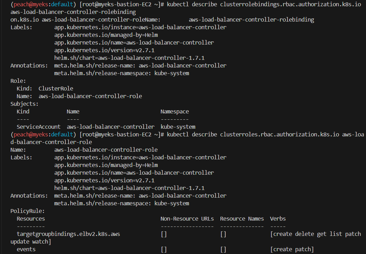Select the 'targetgroupbindings.elbv2.k8s.aws' resource
The image size is (366, 254).
(68, 234)
